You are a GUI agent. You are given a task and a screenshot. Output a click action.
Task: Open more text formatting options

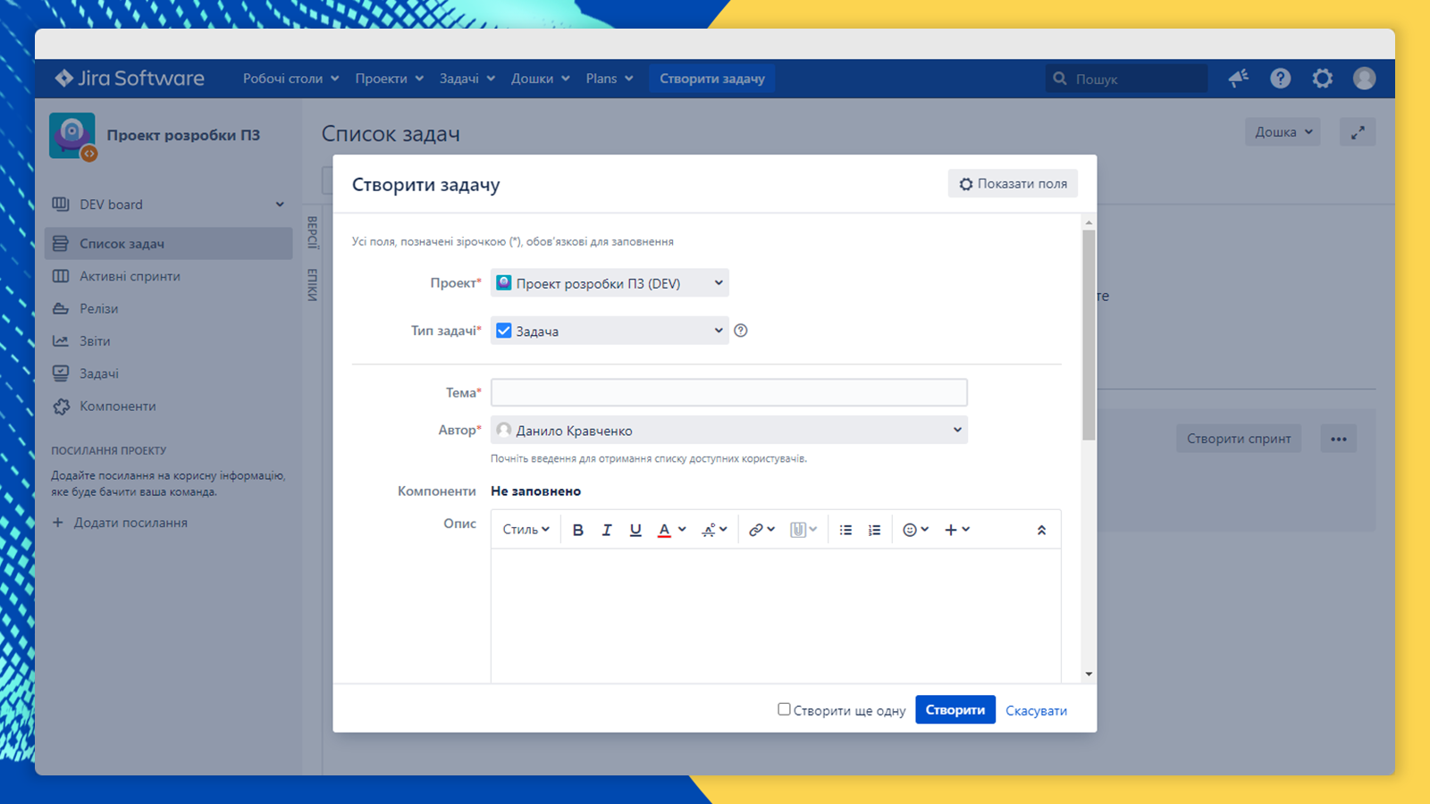714,530
